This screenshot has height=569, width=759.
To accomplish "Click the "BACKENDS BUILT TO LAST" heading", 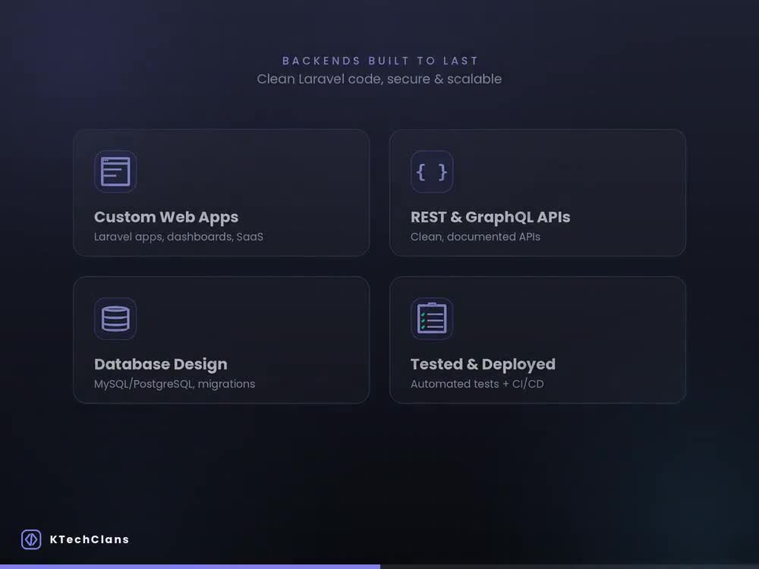I will (380, 61).
